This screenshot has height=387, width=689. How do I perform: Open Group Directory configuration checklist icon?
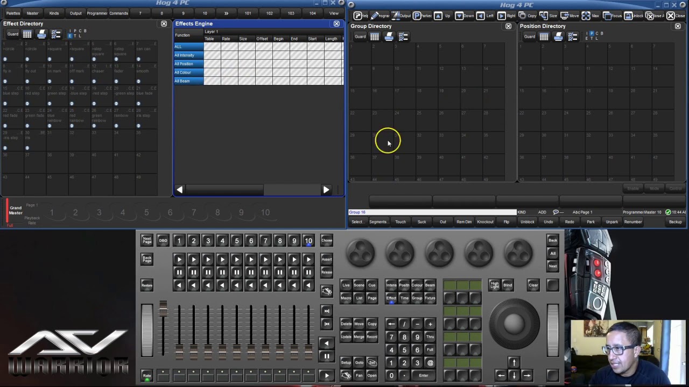coord(404,37)
